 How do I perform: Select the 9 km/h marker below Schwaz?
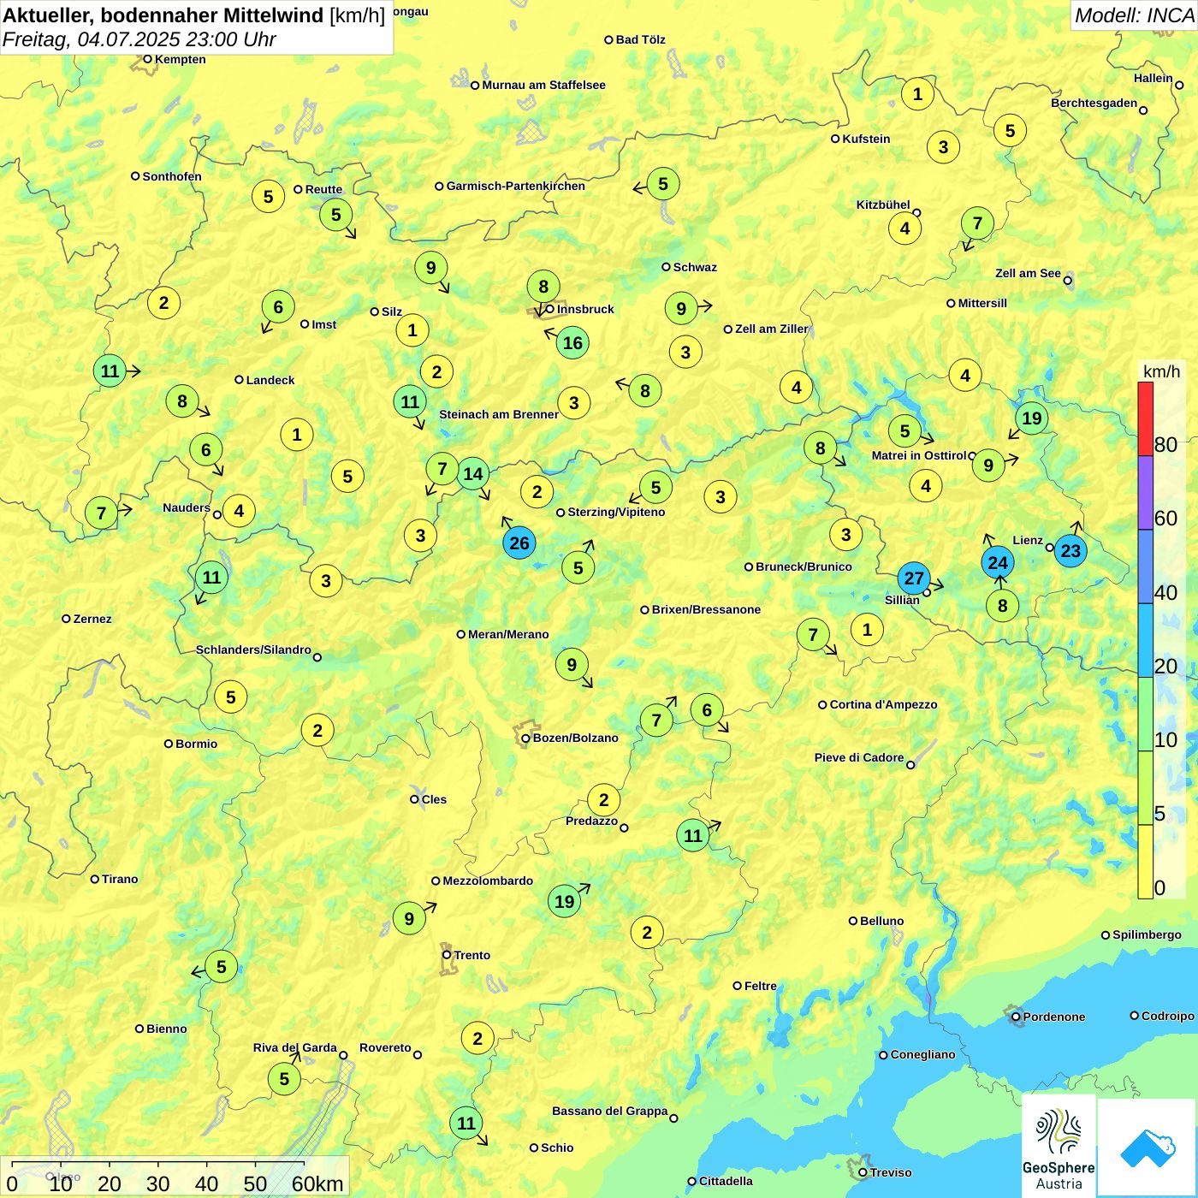(681, 309)
